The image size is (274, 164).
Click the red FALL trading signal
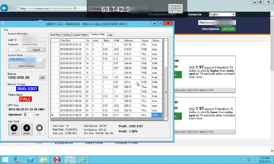[x=25, y=99]
